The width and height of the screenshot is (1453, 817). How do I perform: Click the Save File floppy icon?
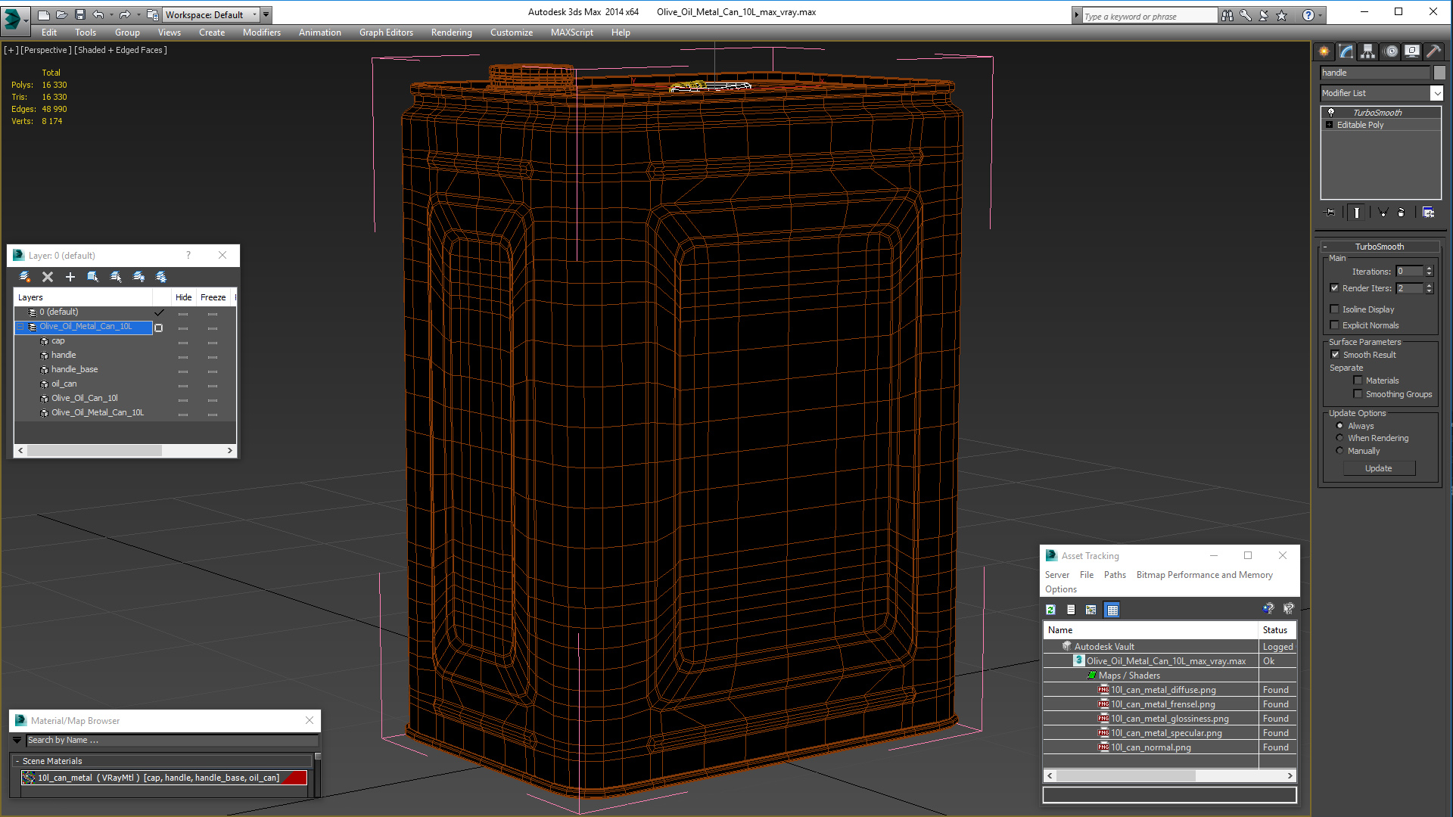click(79, 14)
